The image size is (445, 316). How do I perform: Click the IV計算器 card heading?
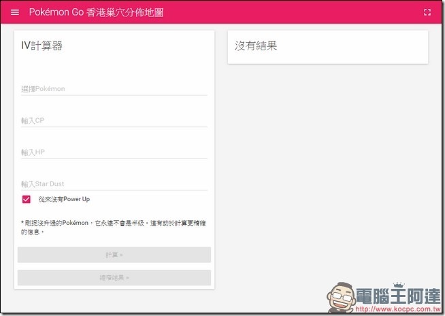(x=42, y=46)
